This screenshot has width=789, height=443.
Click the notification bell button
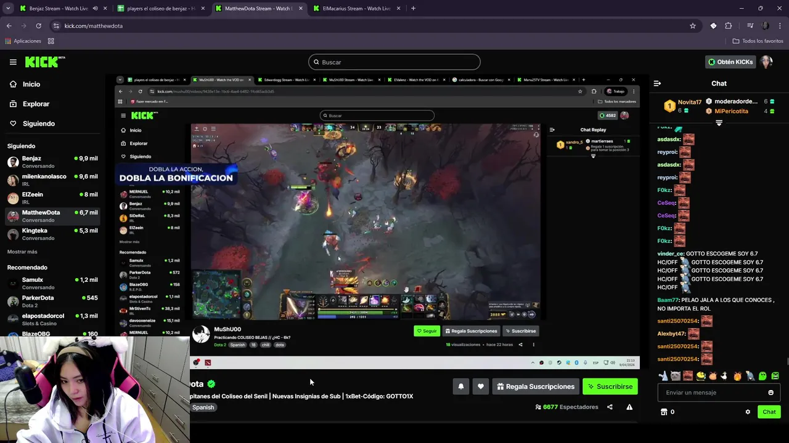[460, 386]
